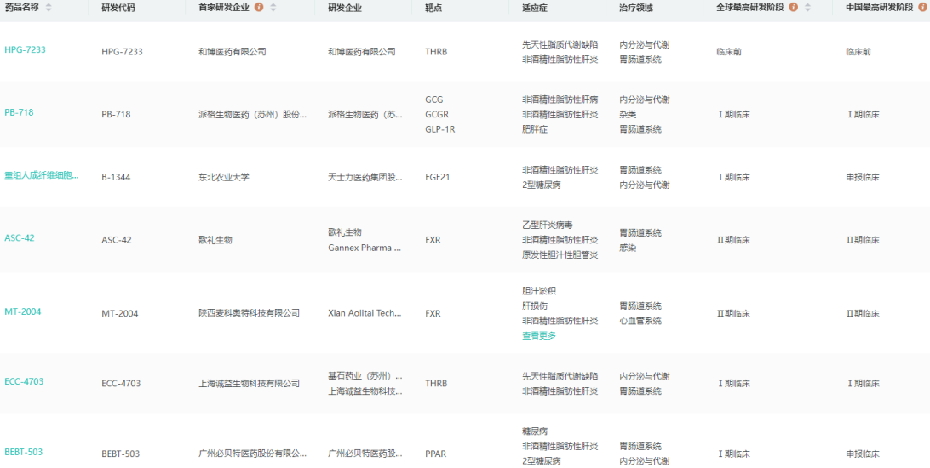Click target GLP-1R in PB-718 row
Viewport: 930px width, 468px height.
440,129
